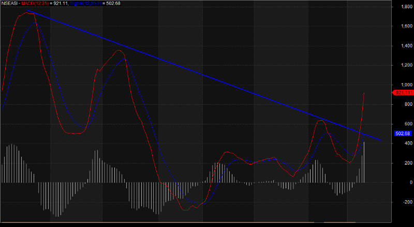Image resolution: width=414 pixels, height=227 pixels.
Task: Click the NSEASI symbol label in chart title
Action: click(x=9, y=4)
